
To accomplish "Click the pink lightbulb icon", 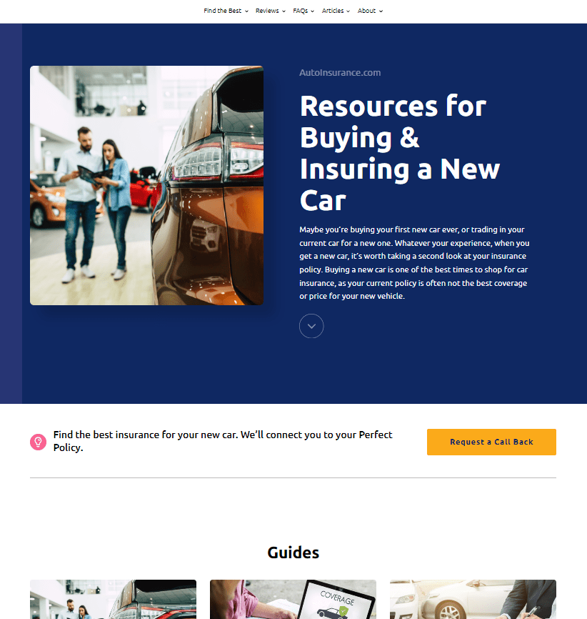I will [x=39, y=442].
